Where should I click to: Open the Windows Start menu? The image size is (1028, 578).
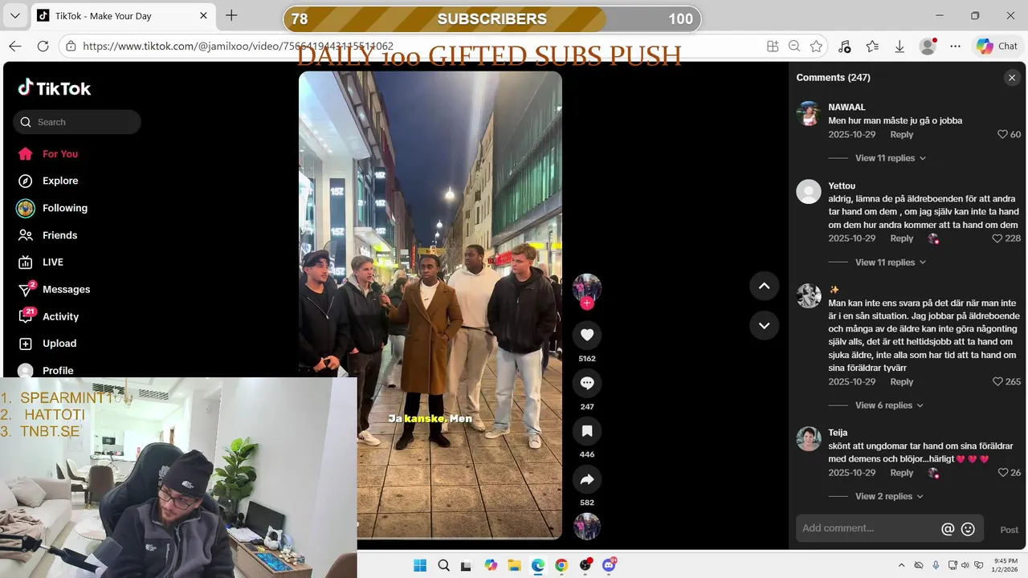[420, 565]
